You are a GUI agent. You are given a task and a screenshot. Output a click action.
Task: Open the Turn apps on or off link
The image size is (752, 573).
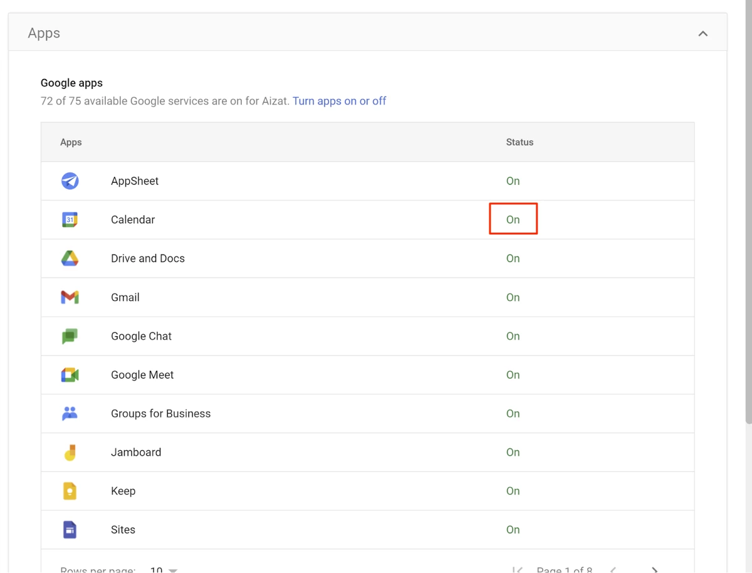[339, 101]
